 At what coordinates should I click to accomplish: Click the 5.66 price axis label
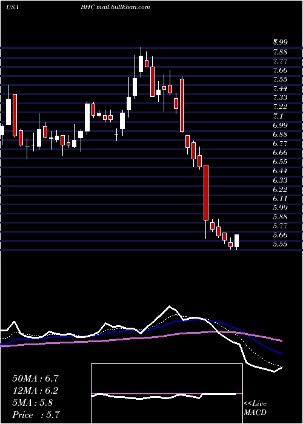coord(280,235)
